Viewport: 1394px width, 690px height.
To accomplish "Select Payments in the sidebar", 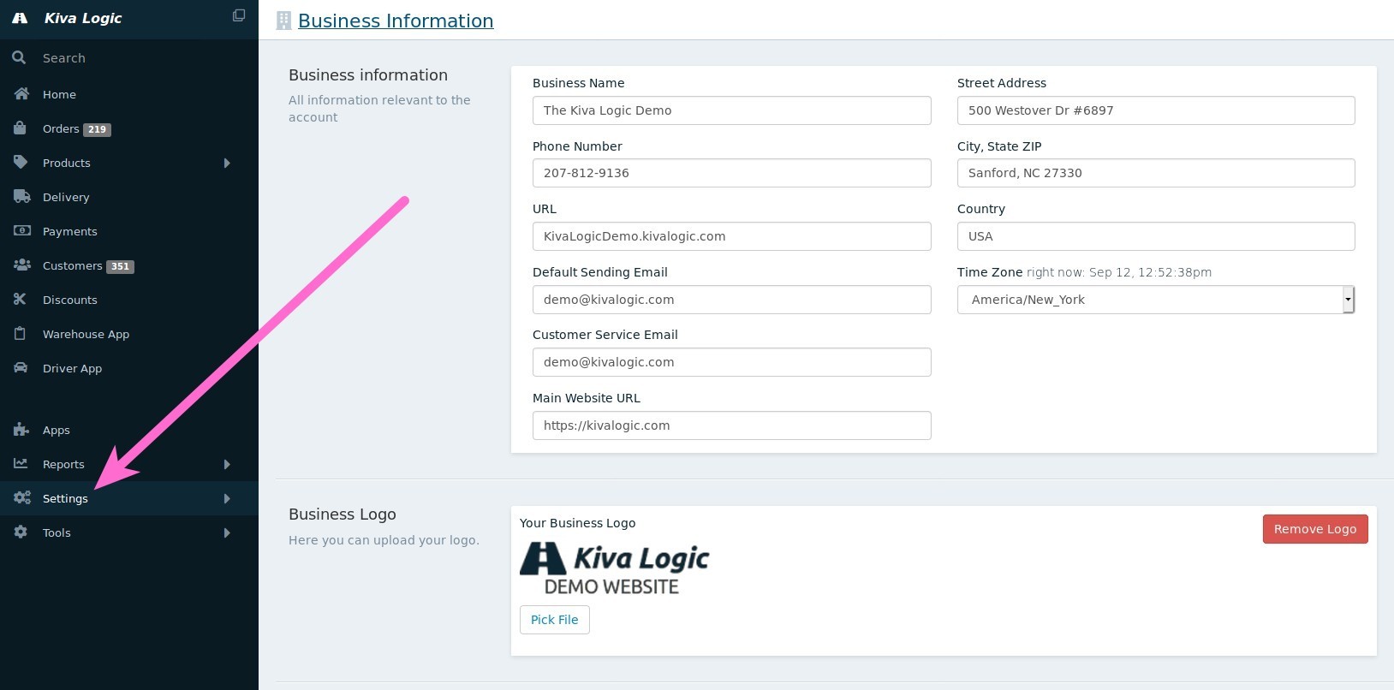I will (x=129, y=231).
